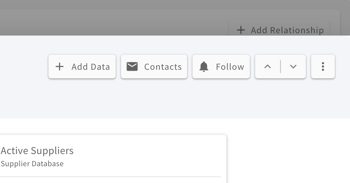Click the envelope icon on Contacts
Viewport: 350px width, 183px height.
(132, 67)
